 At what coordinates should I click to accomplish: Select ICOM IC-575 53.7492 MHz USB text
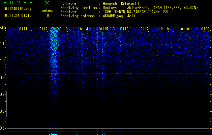(x=135, y=12)
